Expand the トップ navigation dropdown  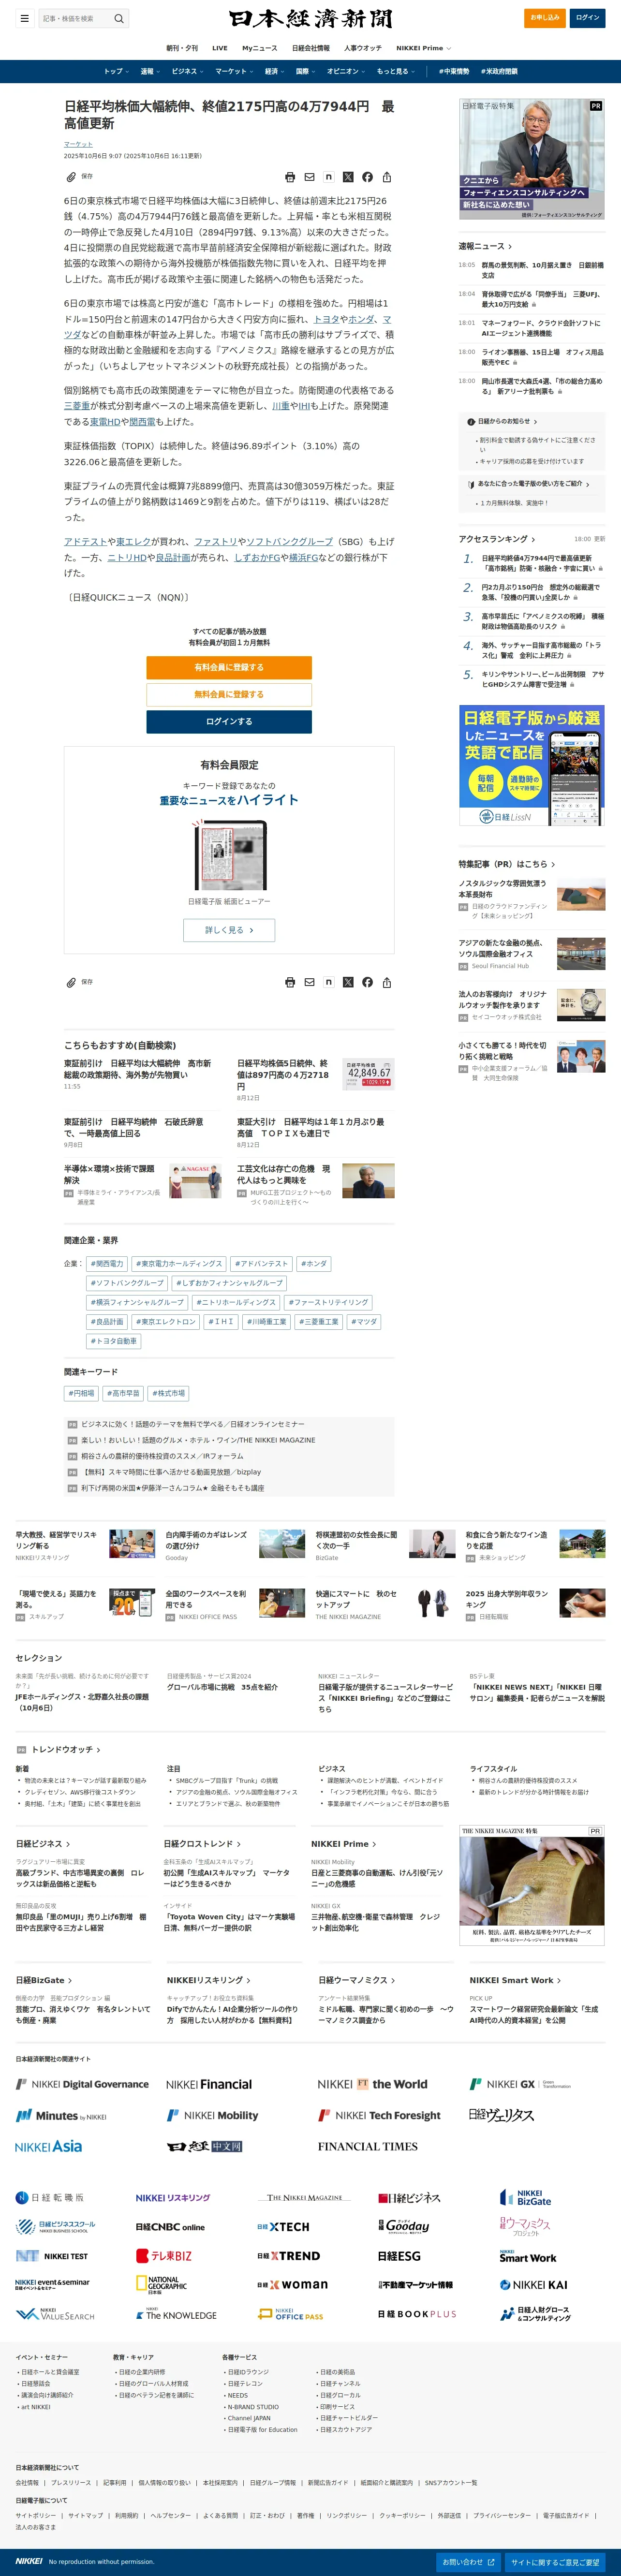[116, 72]
